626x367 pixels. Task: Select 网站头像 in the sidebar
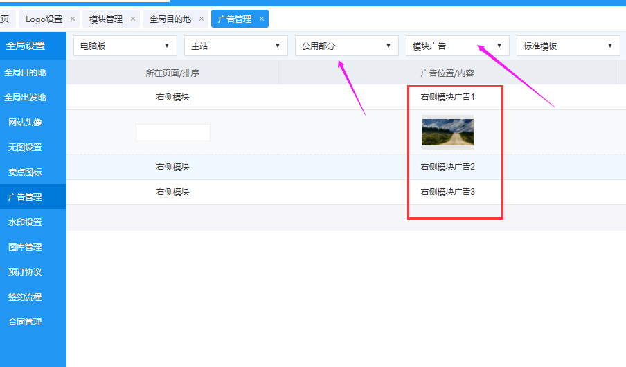point(25,123)
